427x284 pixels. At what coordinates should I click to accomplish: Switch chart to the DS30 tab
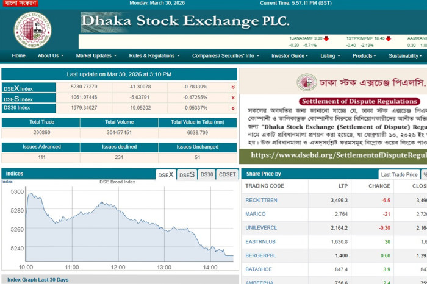pyautogui.click(x=207, y=174)
